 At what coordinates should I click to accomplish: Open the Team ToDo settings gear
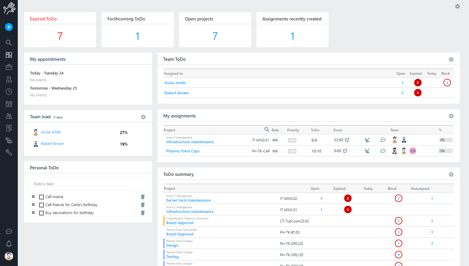(x=451, y=60)
